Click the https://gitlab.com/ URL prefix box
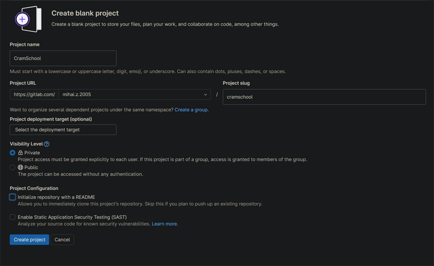434x266 pixels. pos(34,95)
